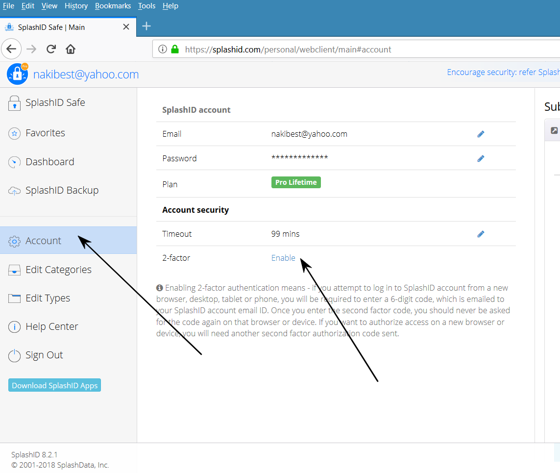Select the SplashID Safe | Main browser tab
The image size is (560, 473).
tap(68, 27)
